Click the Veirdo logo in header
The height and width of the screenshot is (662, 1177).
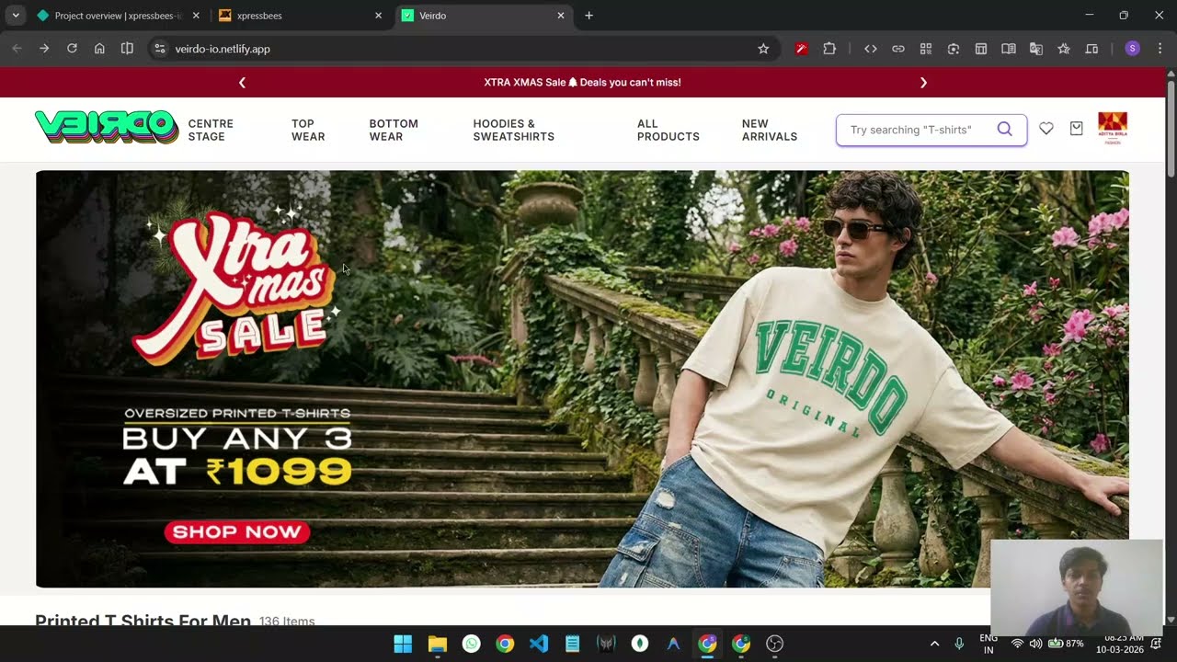[107, 128]
